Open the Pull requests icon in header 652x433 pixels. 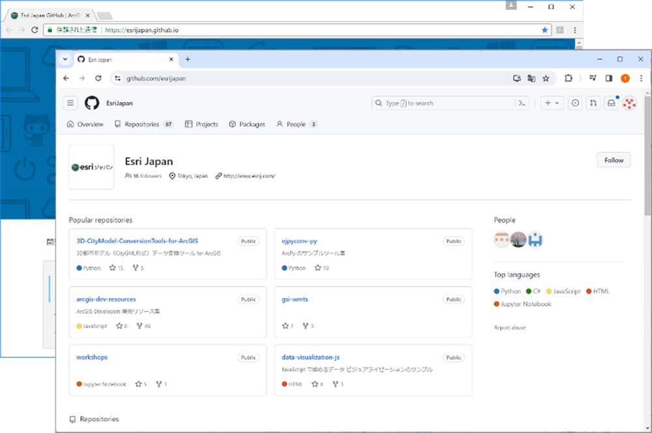pos(593,103)
